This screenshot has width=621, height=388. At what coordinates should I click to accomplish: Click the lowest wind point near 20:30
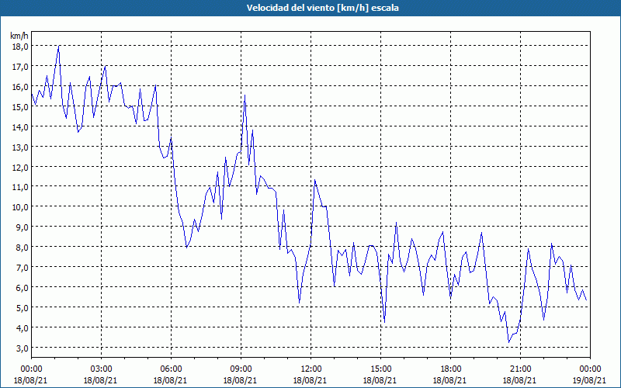[x=509, y=342]
